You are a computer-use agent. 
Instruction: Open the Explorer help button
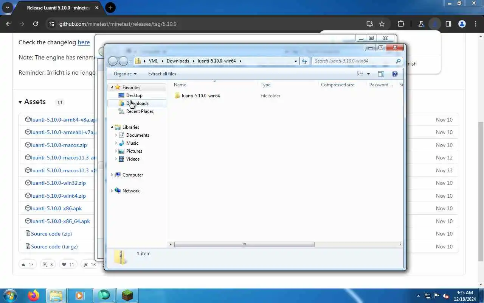pos(395,74)
